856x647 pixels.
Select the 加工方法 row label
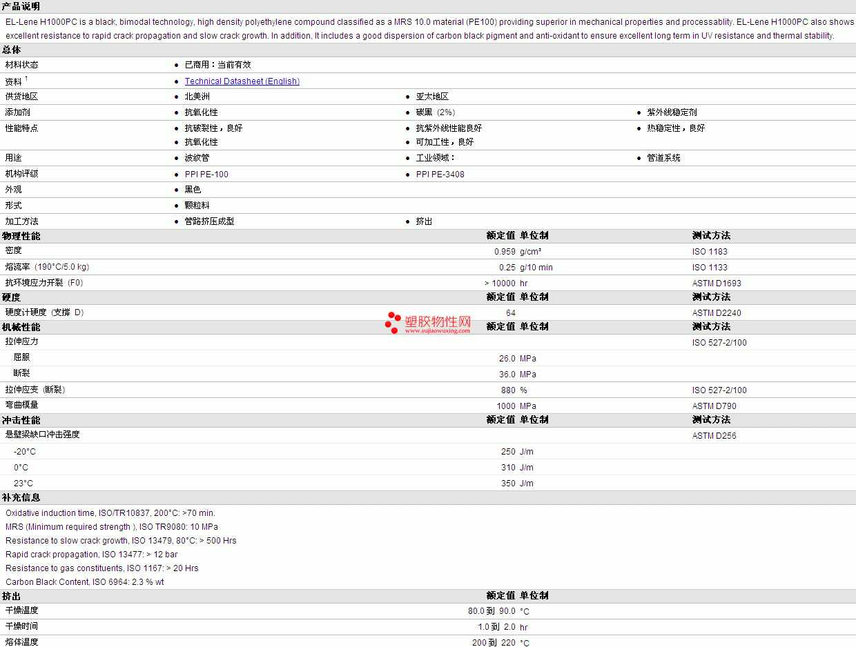click(x=22, y=221)
